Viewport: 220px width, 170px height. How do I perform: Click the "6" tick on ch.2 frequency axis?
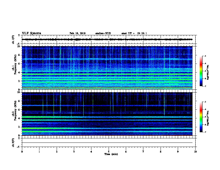tap(19, 110)
